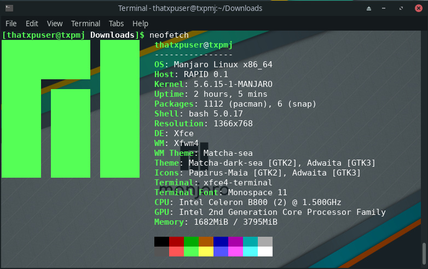The height and width of the screenshot is (269, 428).
Task: Click the white color block
Action: tap(265, 252)
